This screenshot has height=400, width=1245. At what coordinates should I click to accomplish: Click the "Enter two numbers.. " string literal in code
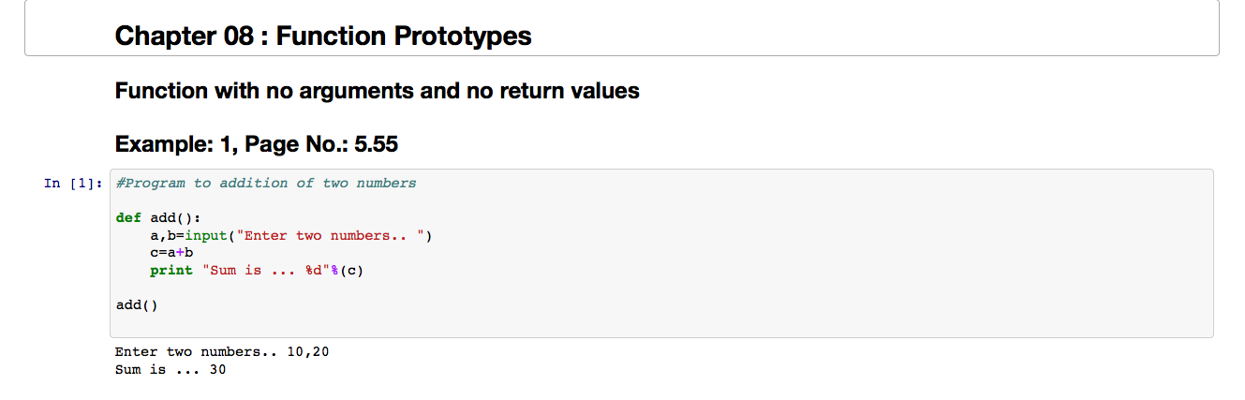point(333,236)
